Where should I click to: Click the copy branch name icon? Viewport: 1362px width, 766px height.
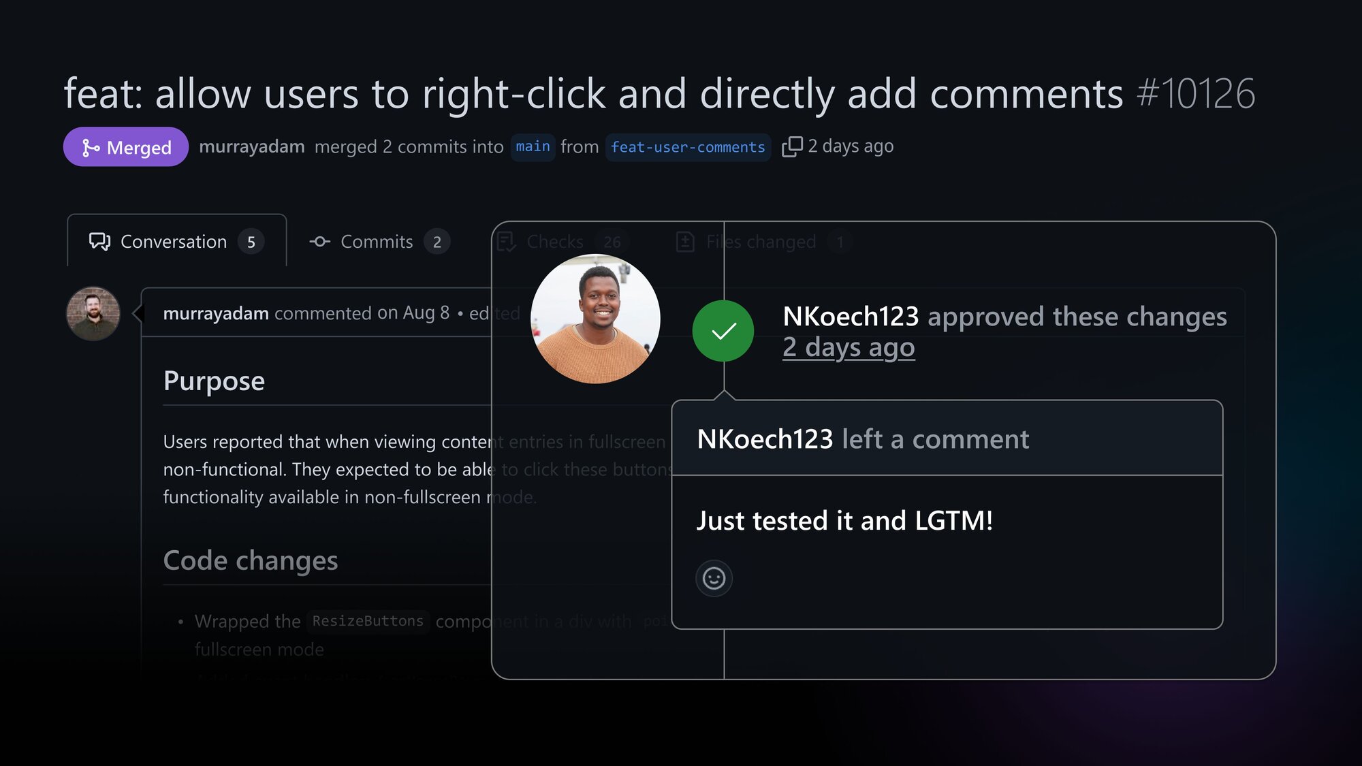click(792, 146)
